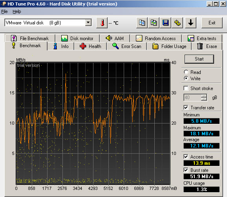The width and height of the screenshot is (227, 197).
Task: Expand the VMware Virtual disk dropdown
Action: 88,23
